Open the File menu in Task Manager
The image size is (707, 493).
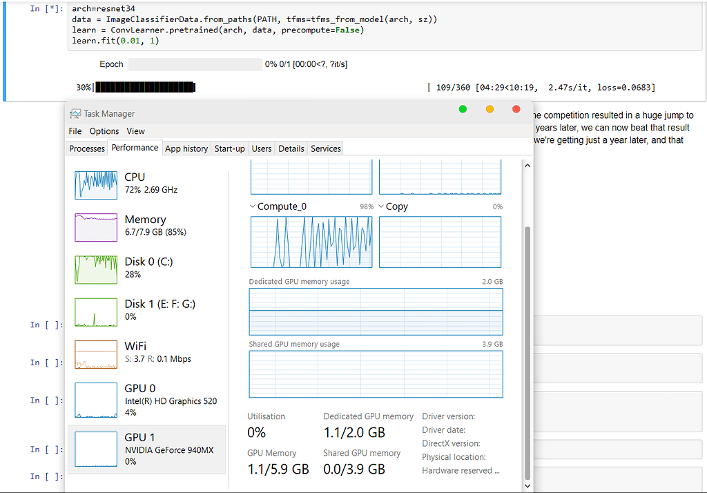(75, 130)
